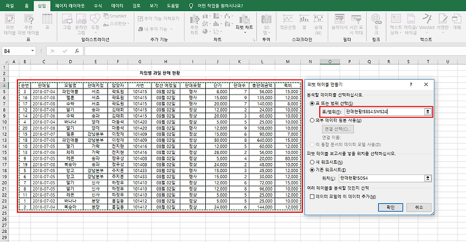Open 추천 피벗 테이블 in ribbon
Image resolution: width=466 pixels, height=242 pixels.
click(x=28, y=24)
